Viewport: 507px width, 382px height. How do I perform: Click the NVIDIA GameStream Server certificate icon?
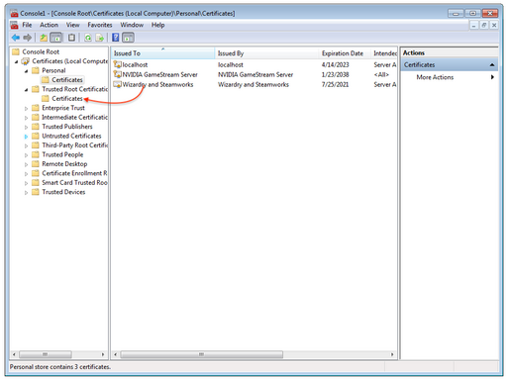pyautogui.click(x=117, y=74)
